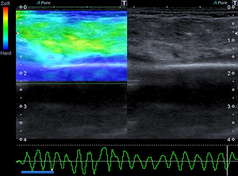Click the Hard label below the color scale
The image size is (238, 176).
(6, 53)
